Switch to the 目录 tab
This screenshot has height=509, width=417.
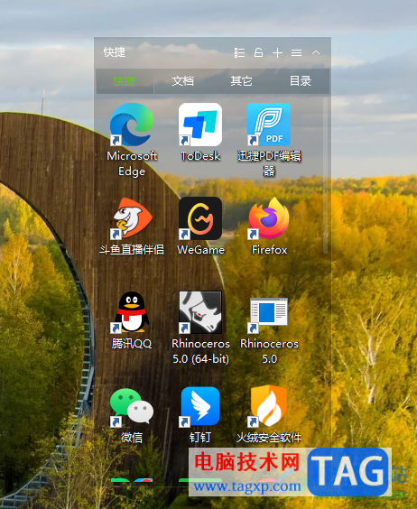(301, 81)
